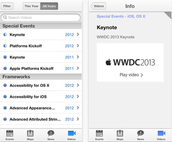Tap the magnifier icon in search field
The width and height of the screenshot is (172, 142).
coord(5,17)
